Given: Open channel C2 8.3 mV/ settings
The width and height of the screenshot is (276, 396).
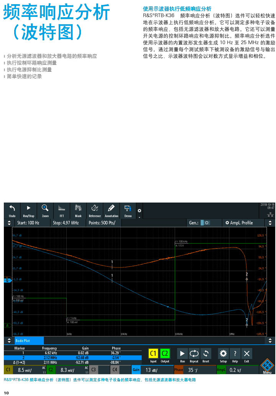Looking at the screenshot, I should (x=67, y=370).
